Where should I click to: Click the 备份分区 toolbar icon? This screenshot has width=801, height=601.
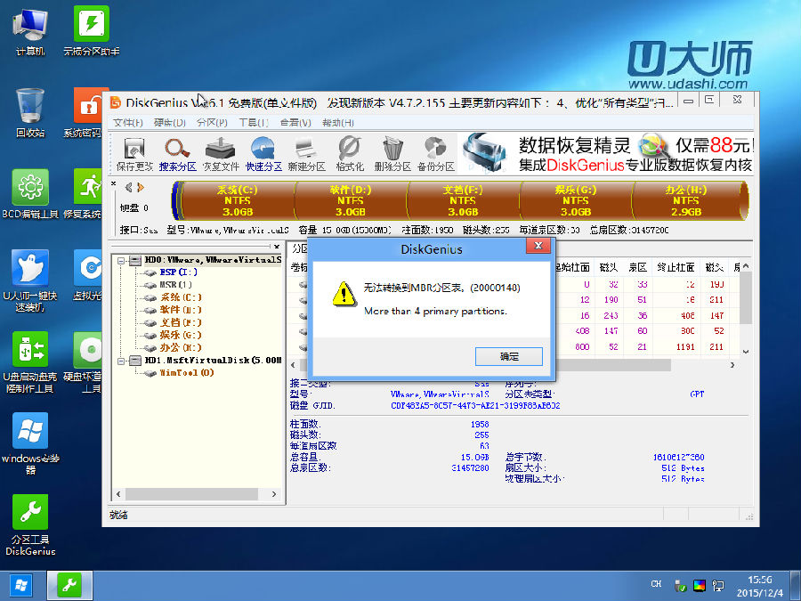coord(436,153)
